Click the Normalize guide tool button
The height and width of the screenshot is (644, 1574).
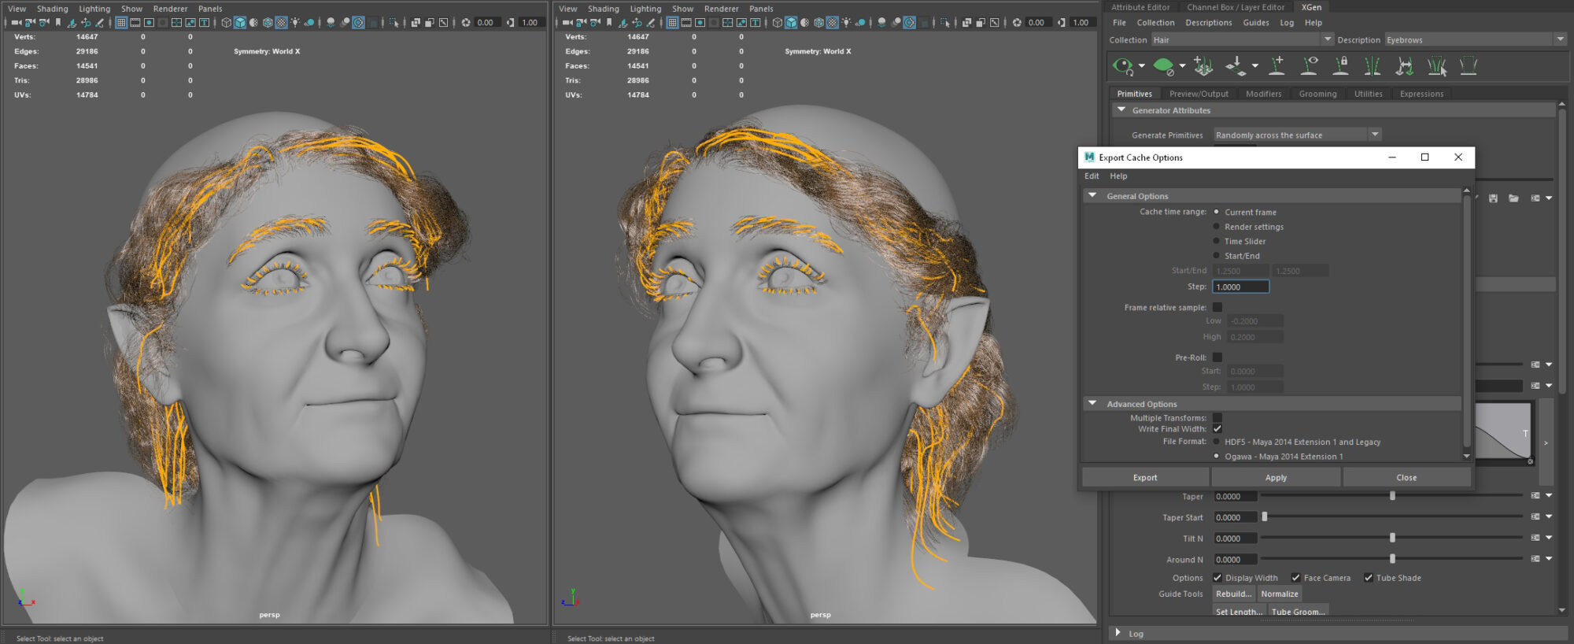(1279, 594)
